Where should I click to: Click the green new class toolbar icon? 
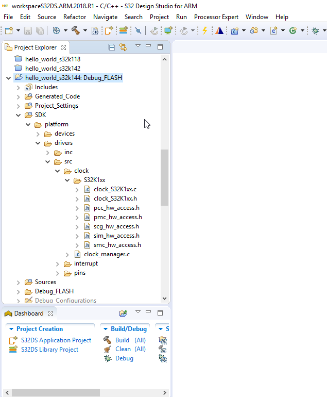(293, 30)
